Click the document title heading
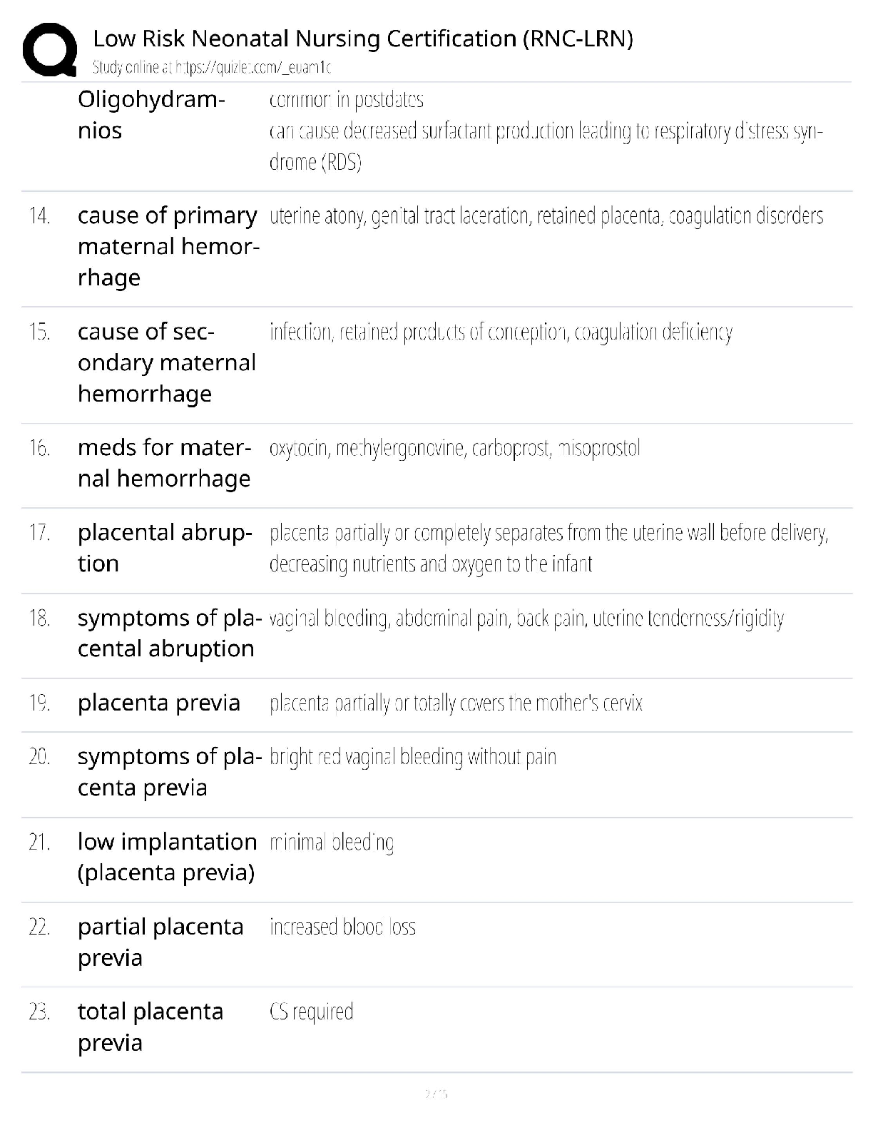 point(362,39)
